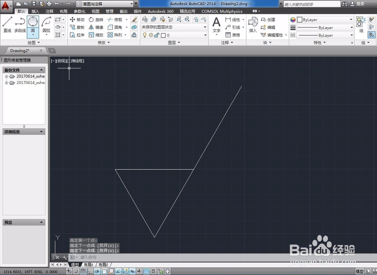
Task: Switch to the Insert (插入) ribbon tab
Action: (35, 11)
